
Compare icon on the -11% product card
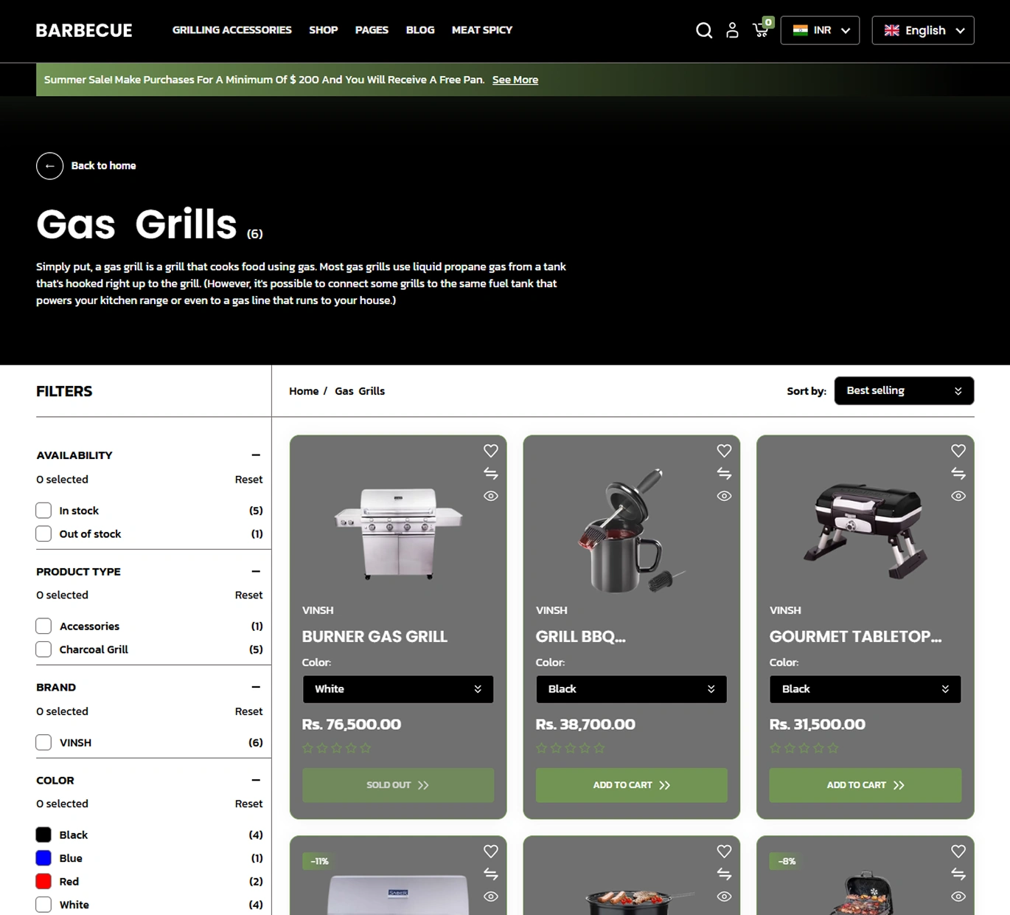tap(491, 874)
